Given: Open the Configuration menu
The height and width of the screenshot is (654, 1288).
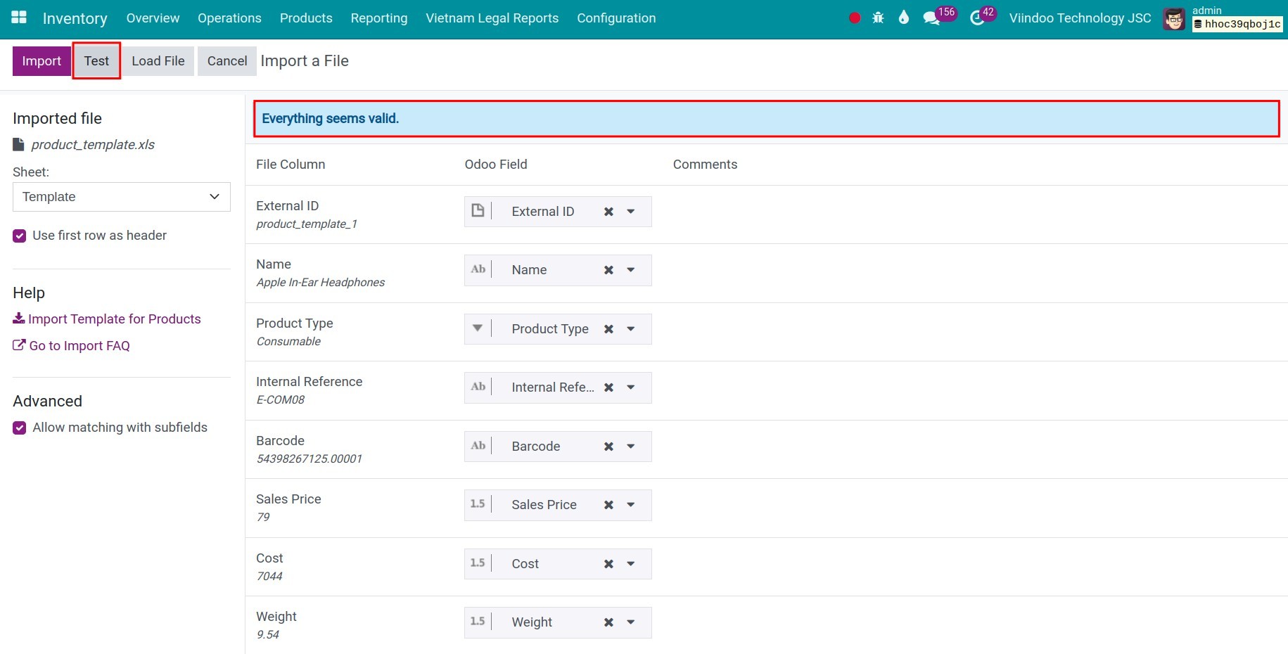Looking at the screenshot, I should coord(616,18).
